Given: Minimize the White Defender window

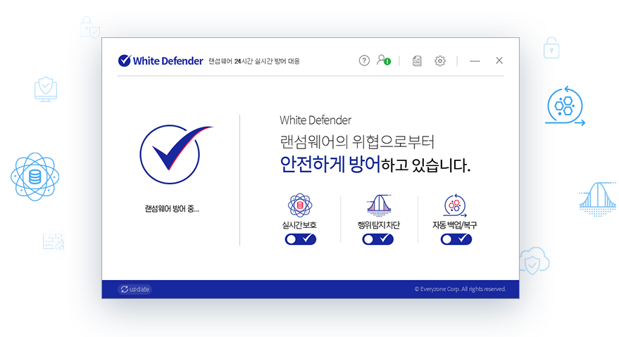Looking at the screenshot, I should (475, 61).
